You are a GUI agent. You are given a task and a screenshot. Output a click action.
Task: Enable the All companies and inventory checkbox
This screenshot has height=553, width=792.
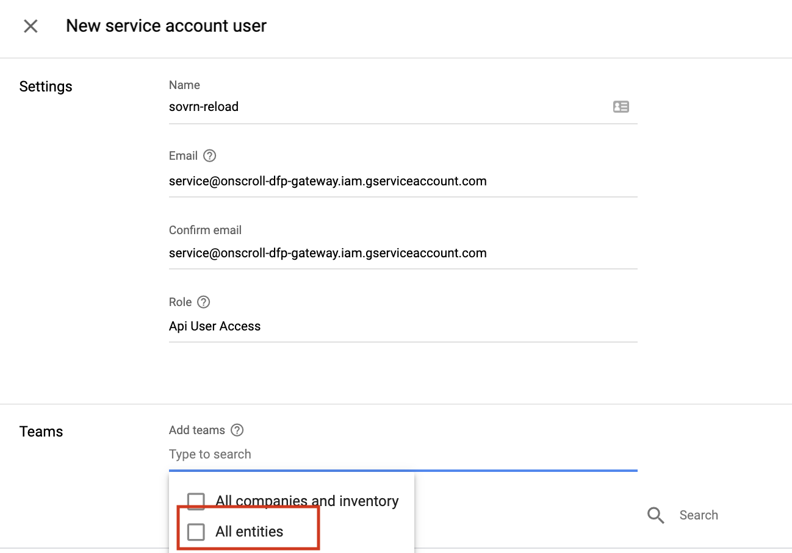coord(196,501)
